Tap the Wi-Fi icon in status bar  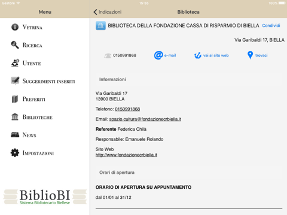point(19,3)
